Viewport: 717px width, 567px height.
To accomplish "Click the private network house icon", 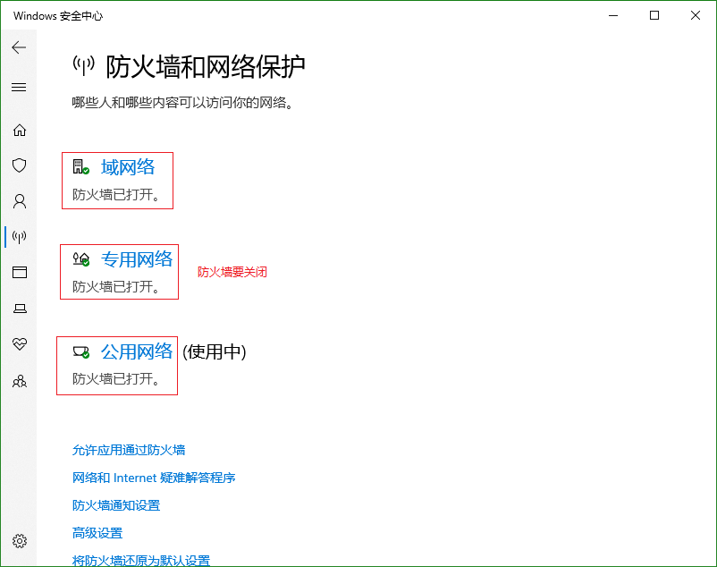I will [x=81, y=259].
